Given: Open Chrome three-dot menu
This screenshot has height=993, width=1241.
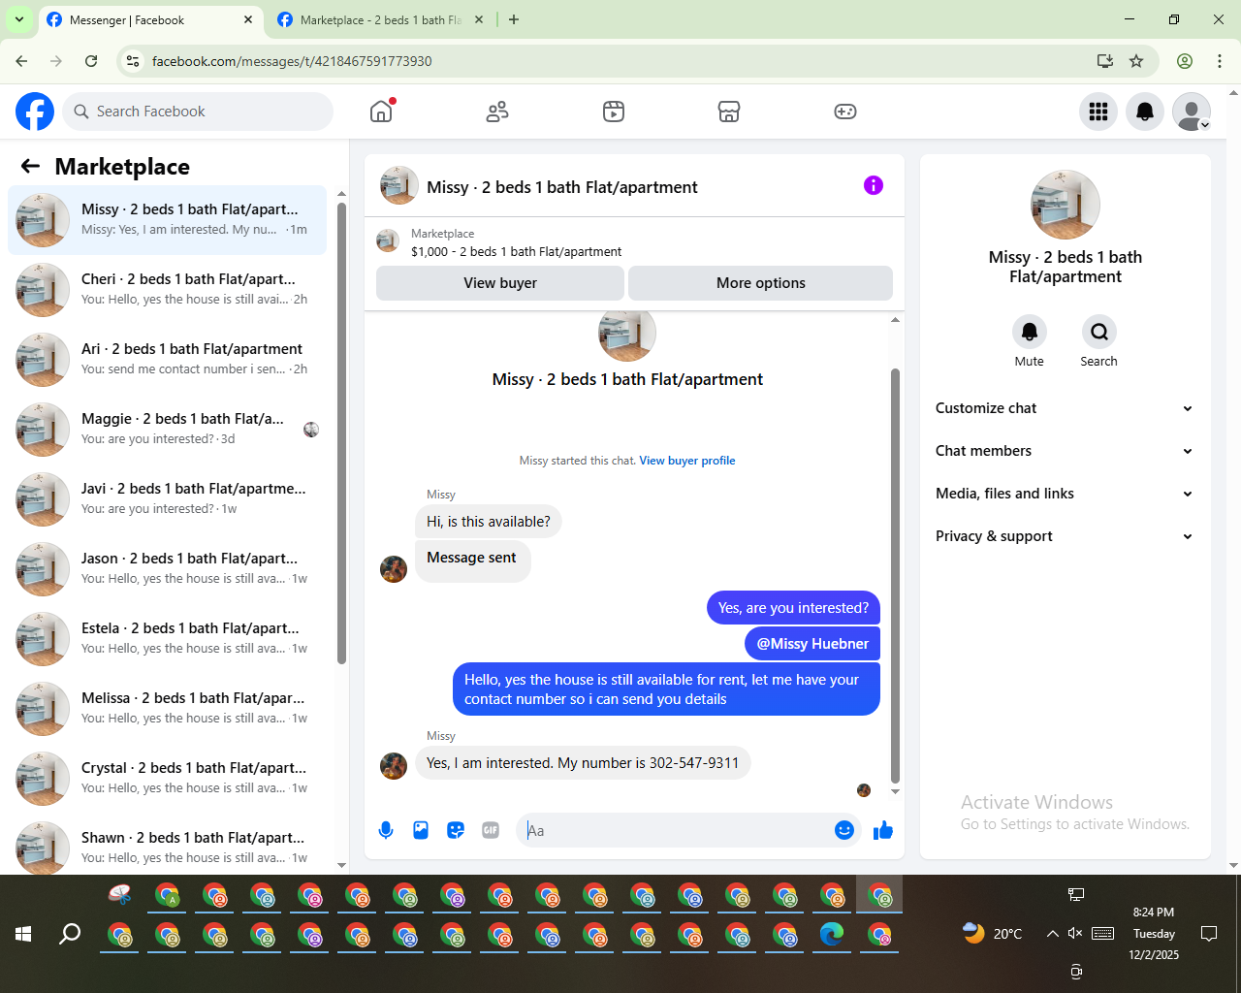Looking at the screenshot, I should tap(1220, 61).
